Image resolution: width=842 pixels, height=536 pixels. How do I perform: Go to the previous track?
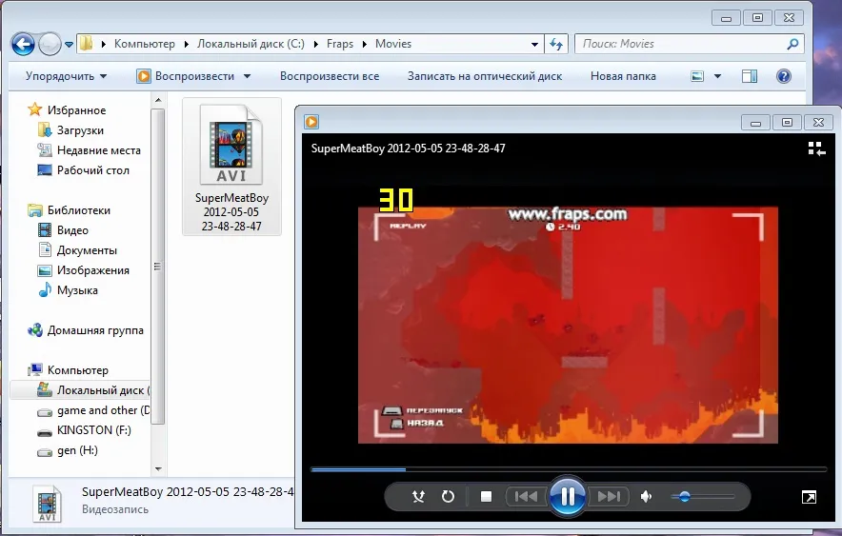tap(525, 496)
